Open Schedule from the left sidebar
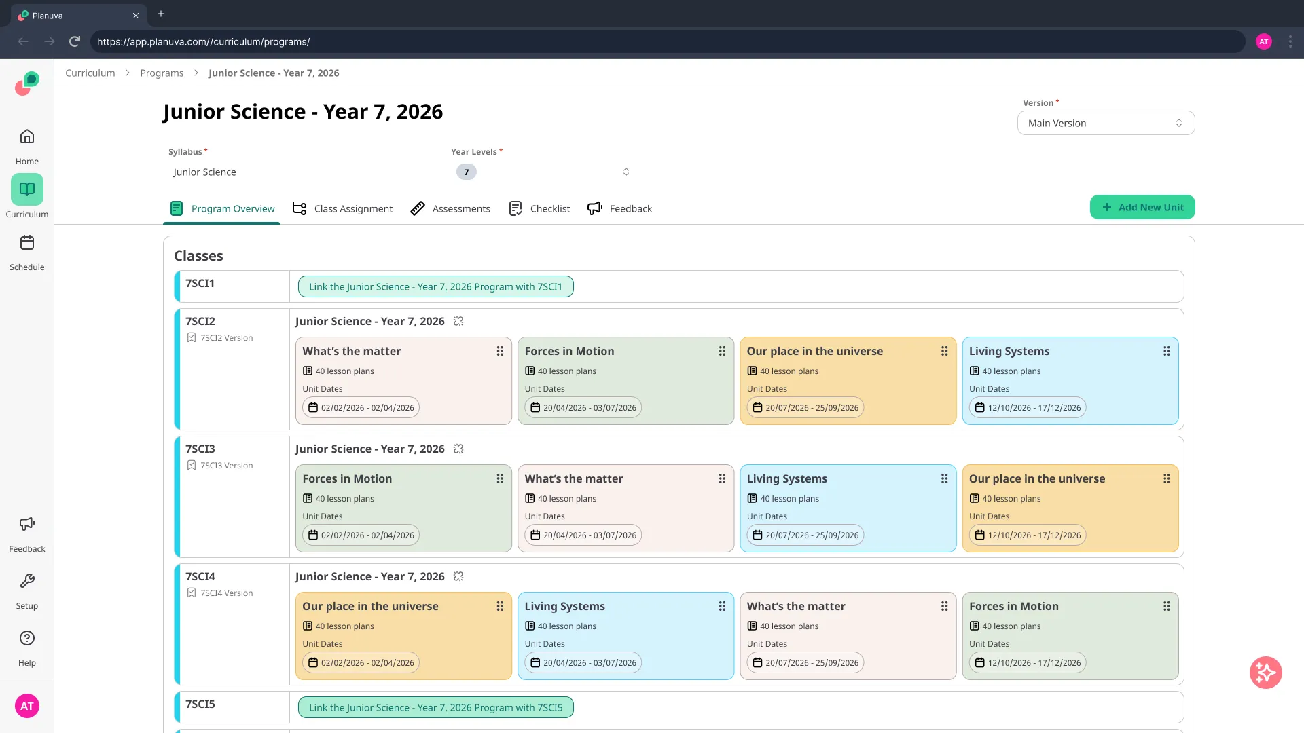 (x=26, y=251)
